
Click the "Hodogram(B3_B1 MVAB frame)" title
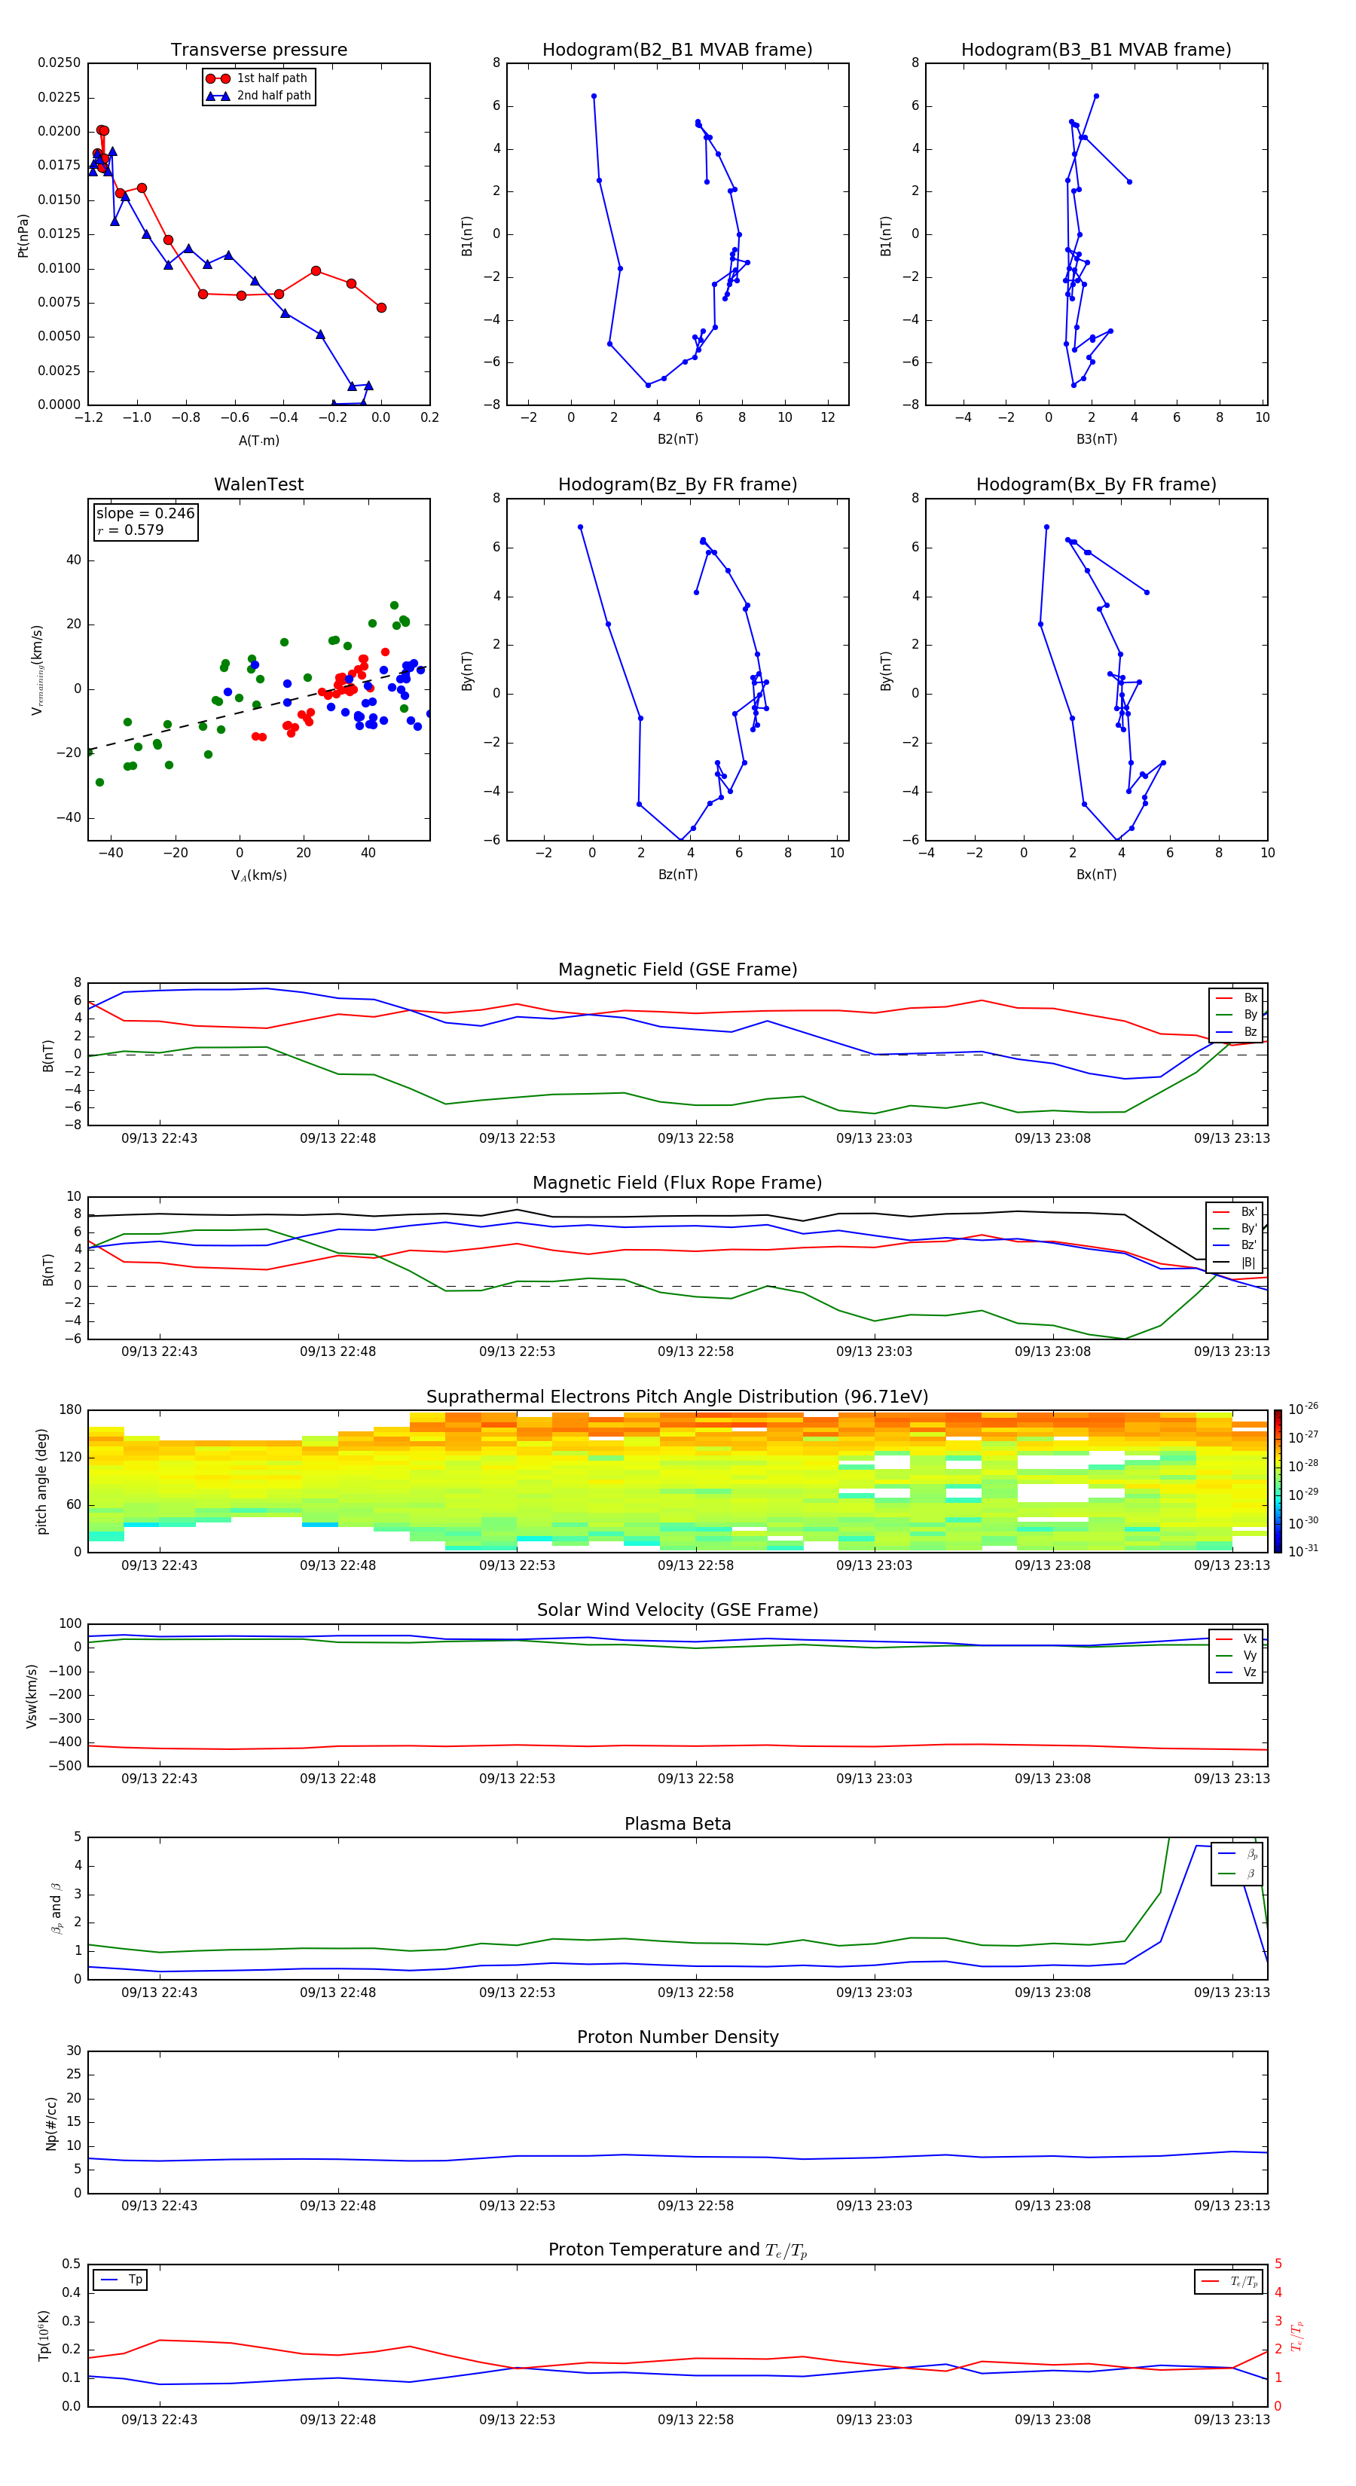coord(1096,50)
